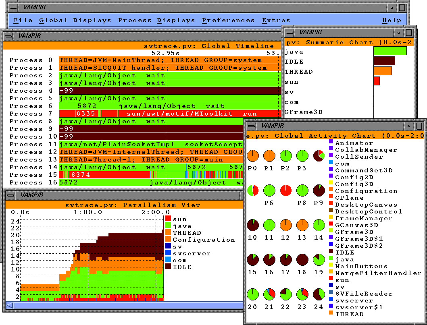The height and width of the screenshot is (325, 427).
Task: Click the 52.95s time marker in Global Timeline
Action: point(166,53)
